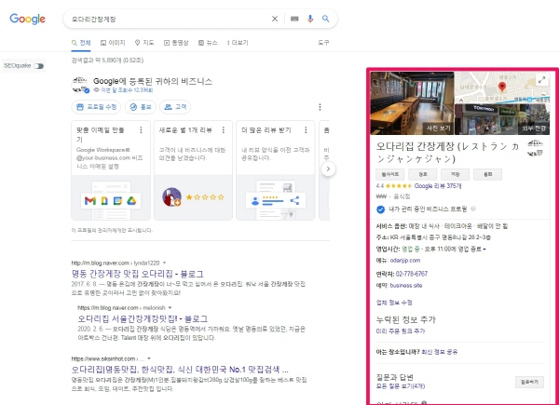Select the 전체 results tab
This screenshot has height=405, width=559.
pos(81,43)
